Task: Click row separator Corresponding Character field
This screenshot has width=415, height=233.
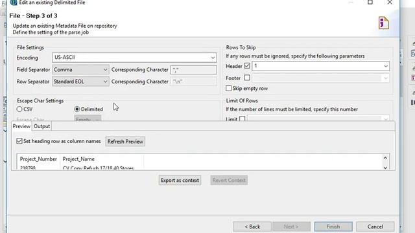Action: tap(194, 82)
